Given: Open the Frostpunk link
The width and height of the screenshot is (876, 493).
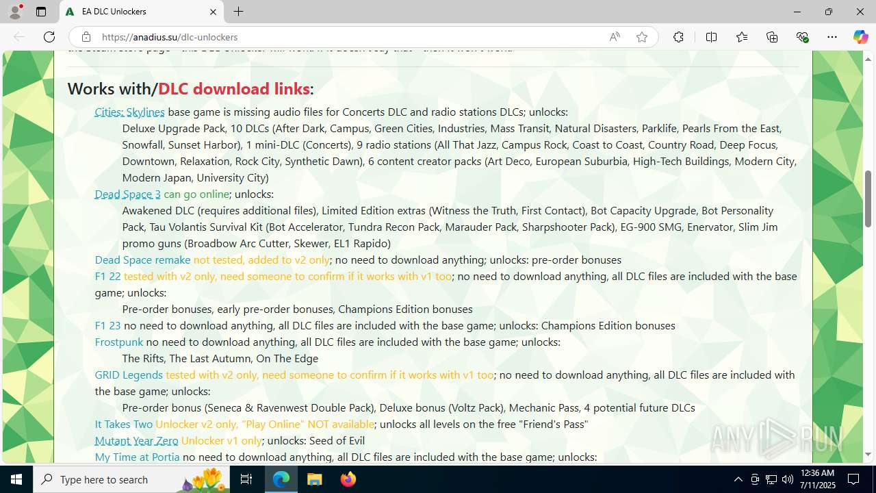Looking at the screenshot, I should (119, 342).
